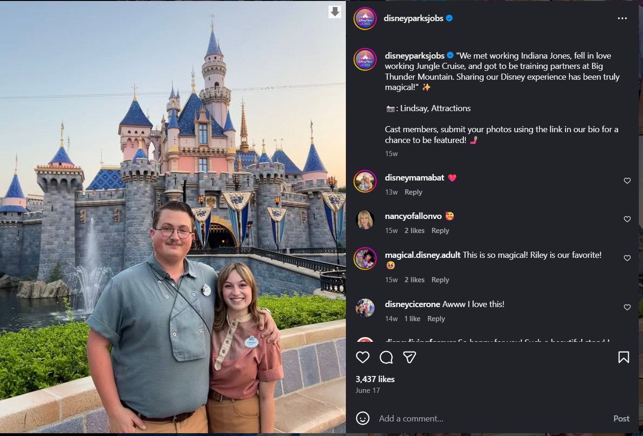Open the disneyparksjobs username in the header
Viewport: 643px width, 436px height.
(413, 18)
